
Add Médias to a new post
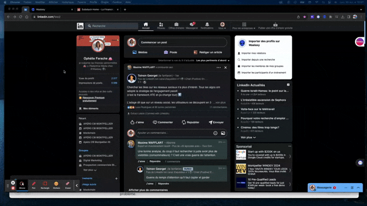(140, 52)
